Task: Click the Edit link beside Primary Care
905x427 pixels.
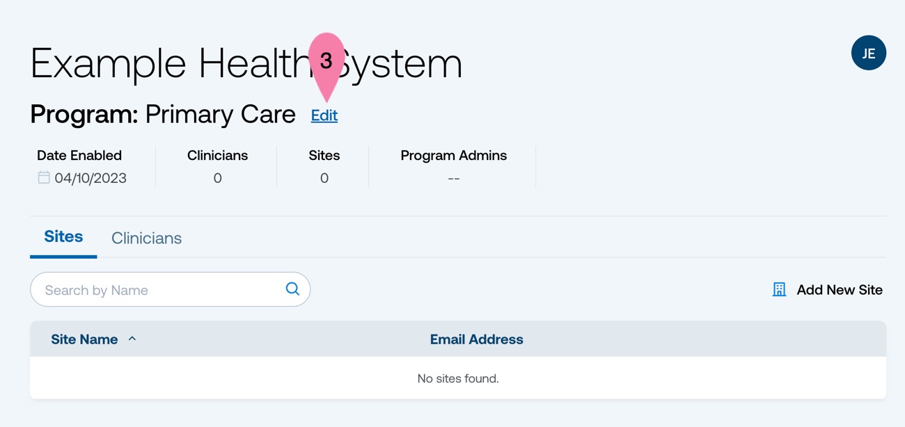Action: (x=324, y=115)
